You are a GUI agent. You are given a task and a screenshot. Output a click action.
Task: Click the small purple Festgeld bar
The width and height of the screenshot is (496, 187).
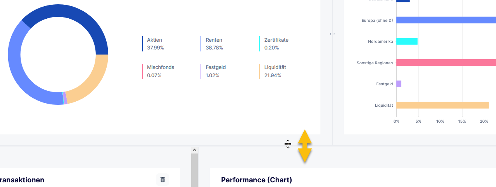coord(399,84)
